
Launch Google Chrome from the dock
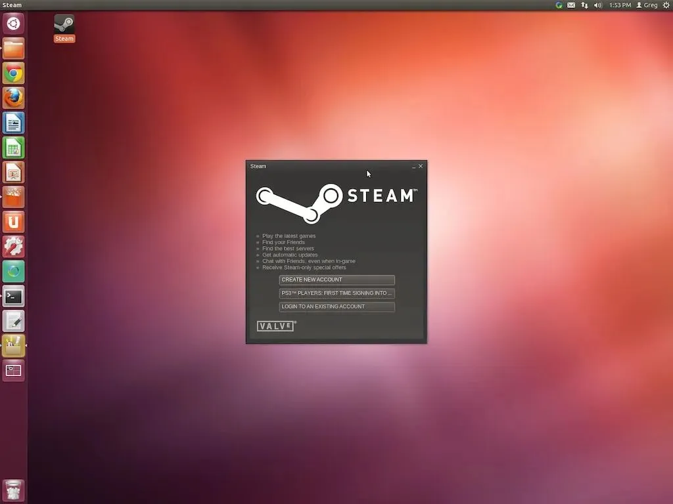pyautogui.click(x=13, y=73)
